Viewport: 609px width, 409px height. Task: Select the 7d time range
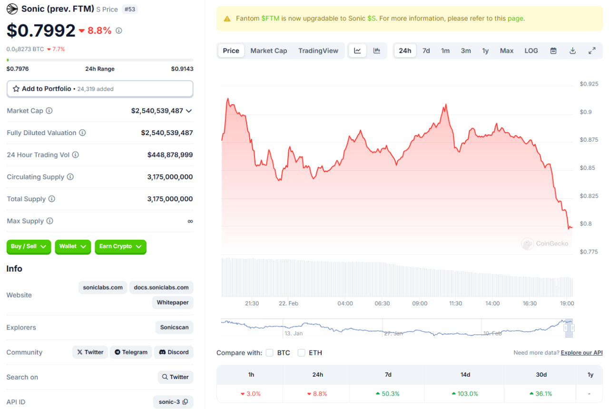pyautogui.click(x=426, y=51)
